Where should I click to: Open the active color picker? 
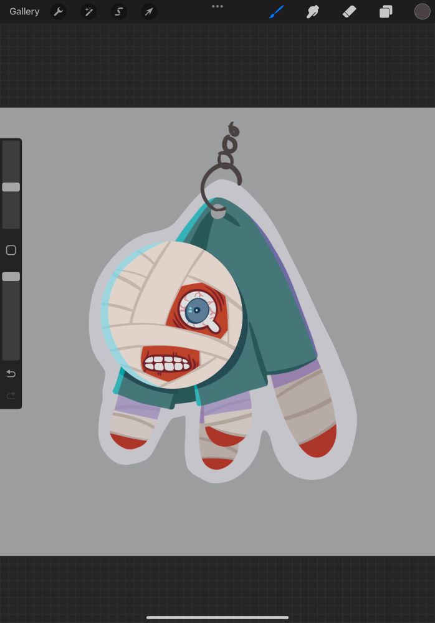(x=423, y=11)
